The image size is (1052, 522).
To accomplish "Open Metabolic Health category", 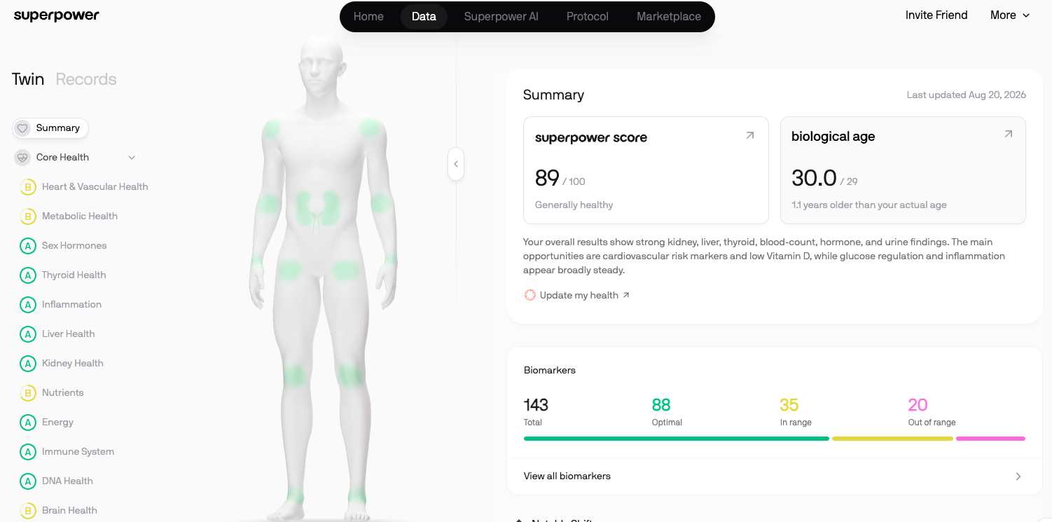I will click(80, 217).
